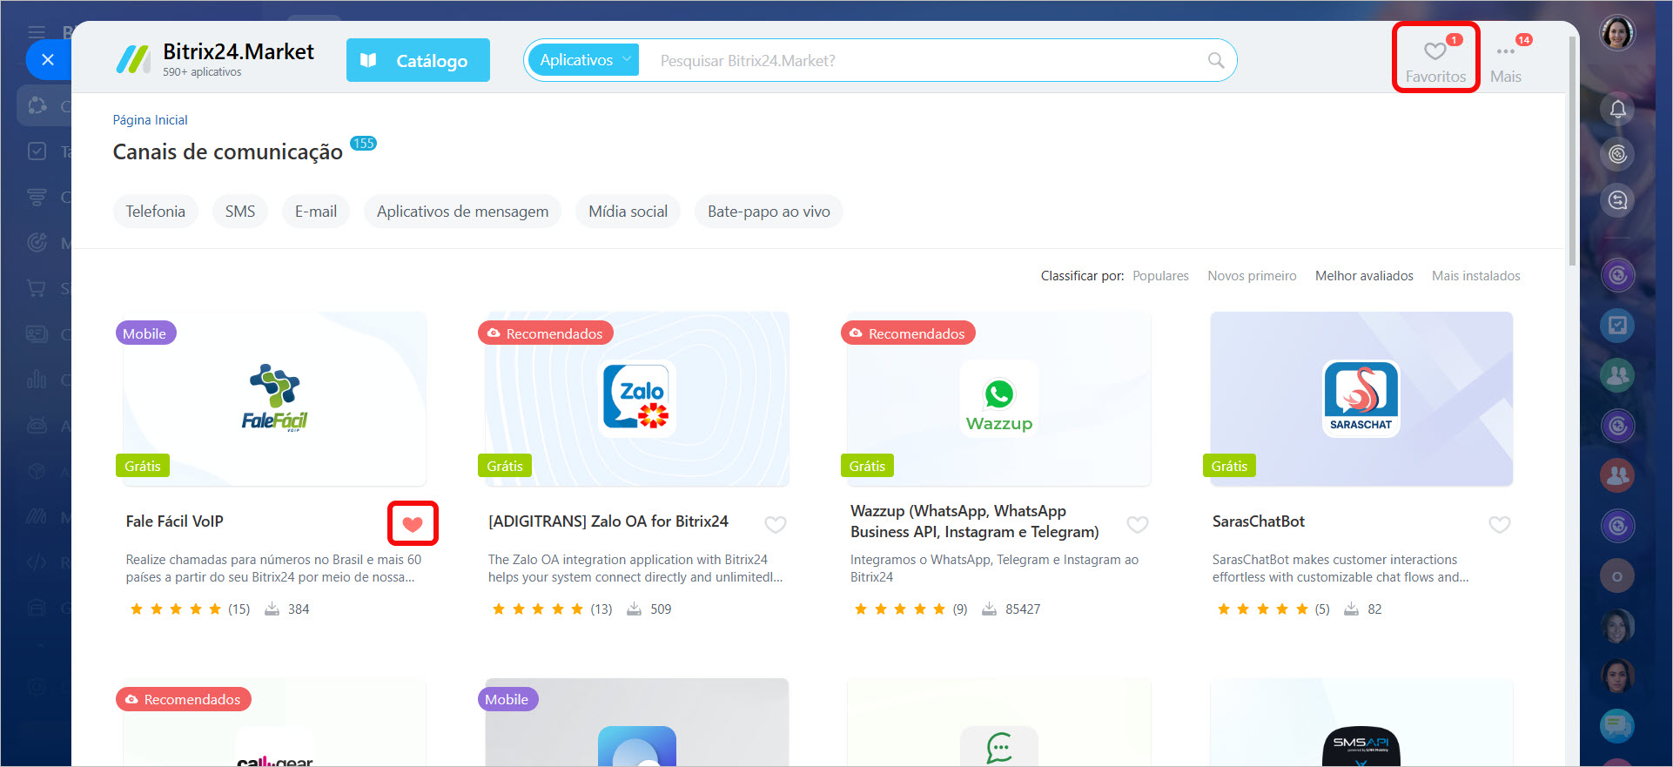This screenshot has width=1673, height=767.
Task: Open the Wazzup app thumbnail
Action: [999, 399]
